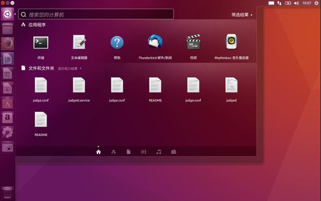Open the battery indicator in top panel
The image size is (321, 201).
tap(288, 3)
